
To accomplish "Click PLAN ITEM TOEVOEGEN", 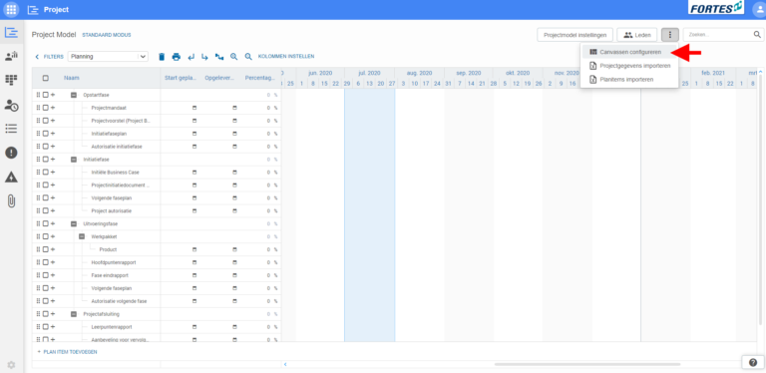I will (68, 351).
